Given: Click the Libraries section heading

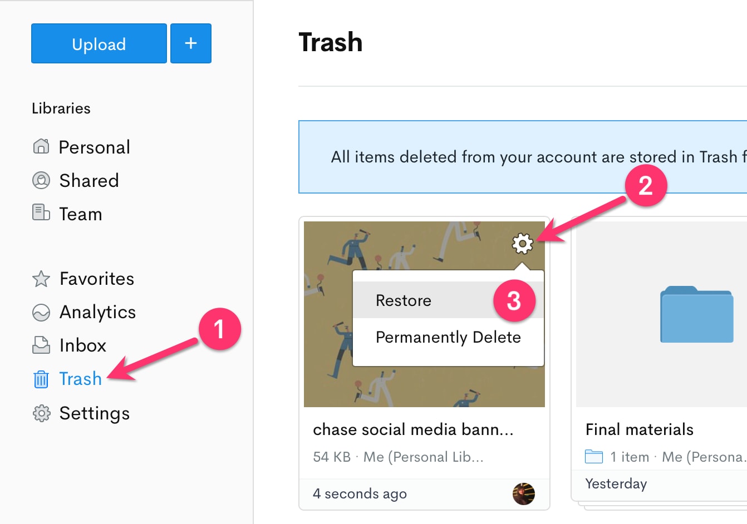Looking at the screenshot, I should click(61, 108).
